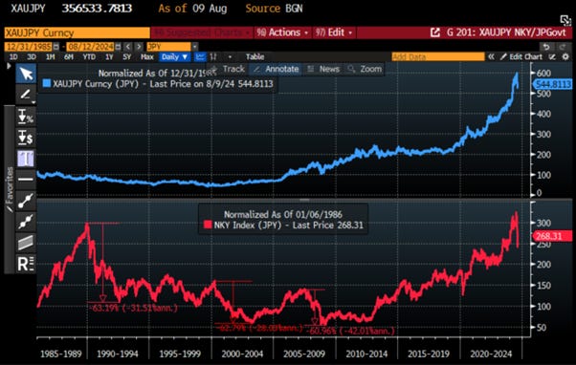Click the -63.19% drawdown annotation
576x365 pixels.
134,308
